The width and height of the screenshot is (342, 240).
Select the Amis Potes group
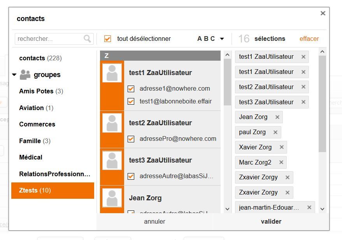click(36, 91)
